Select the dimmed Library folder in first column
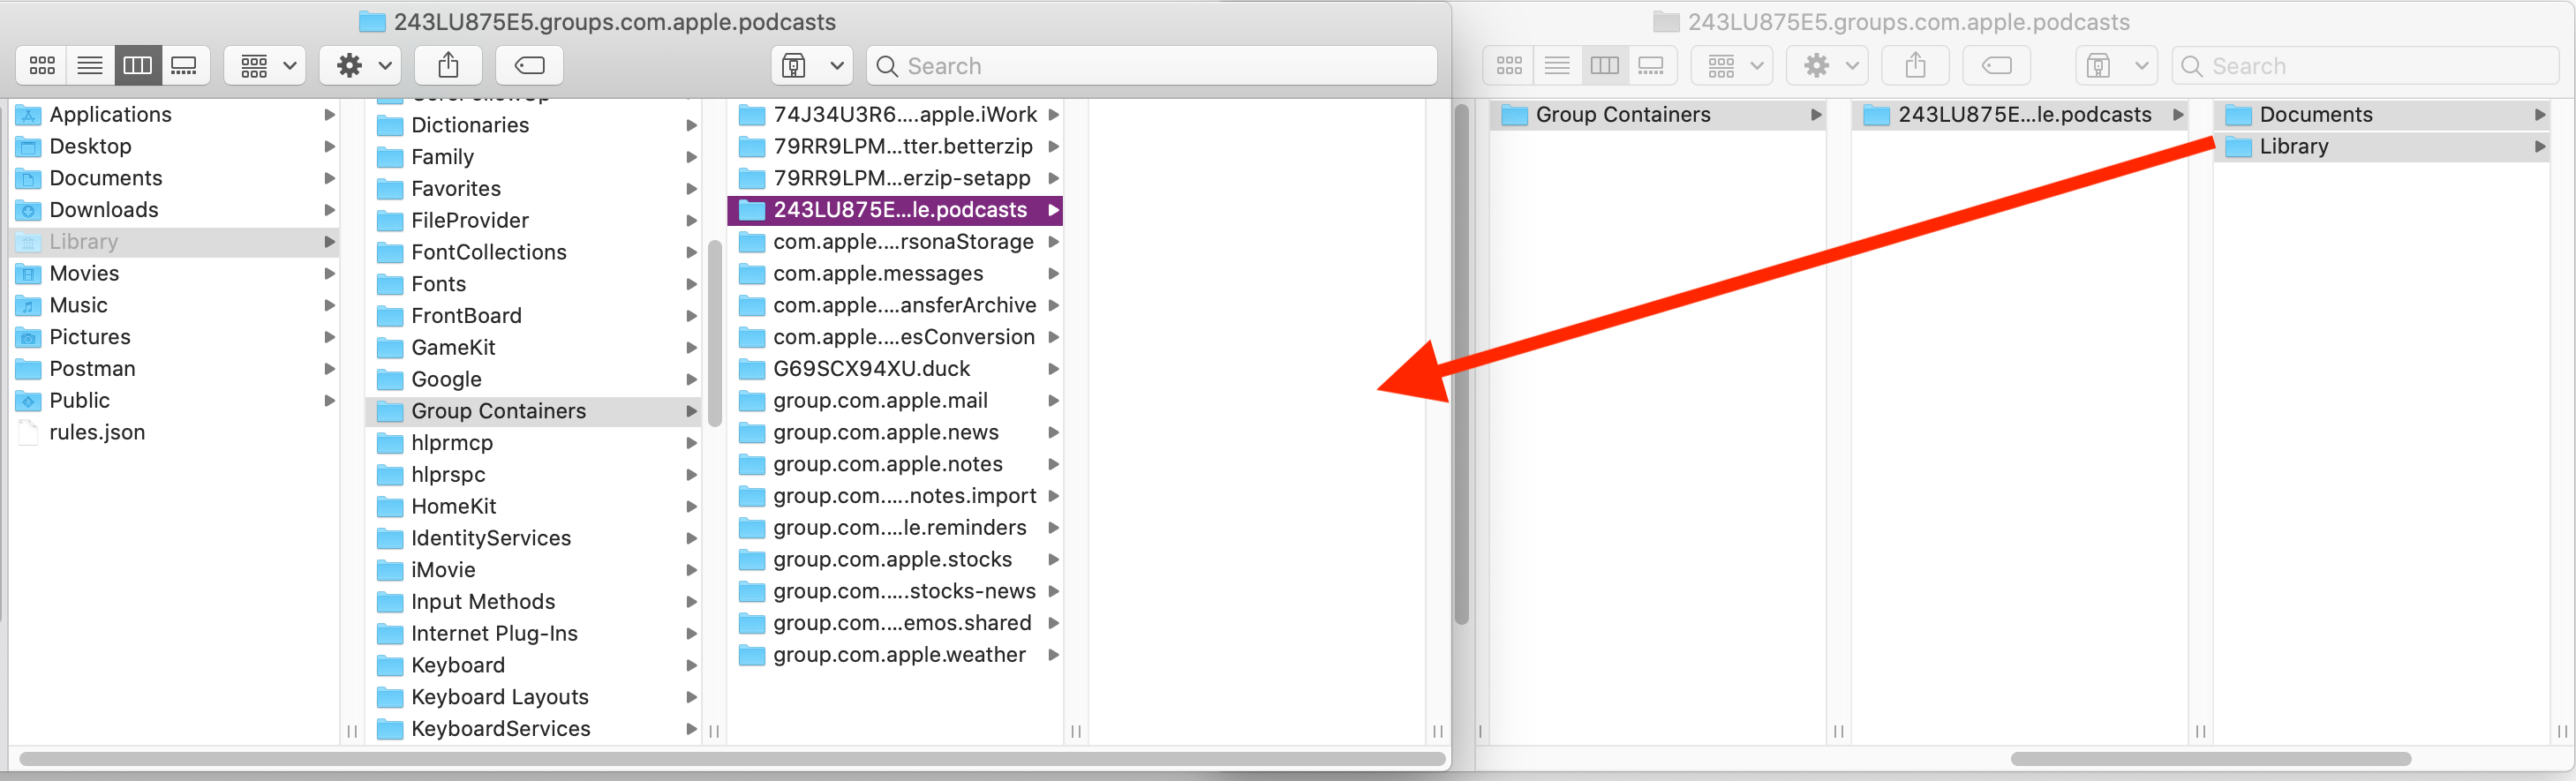This screenshot has height=781, width=2576. pyautogui.click(x=175, y=241)
